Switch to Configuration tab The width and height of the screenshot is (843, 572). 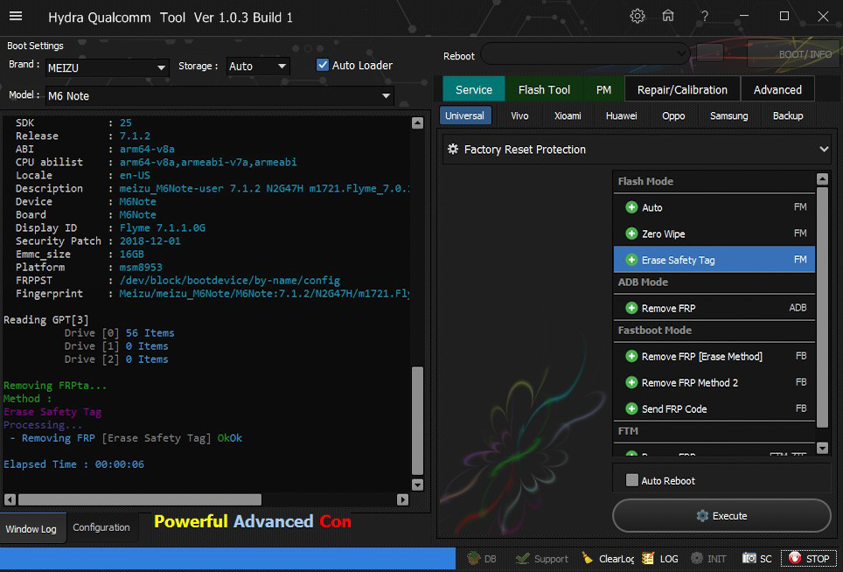point(101,527)
